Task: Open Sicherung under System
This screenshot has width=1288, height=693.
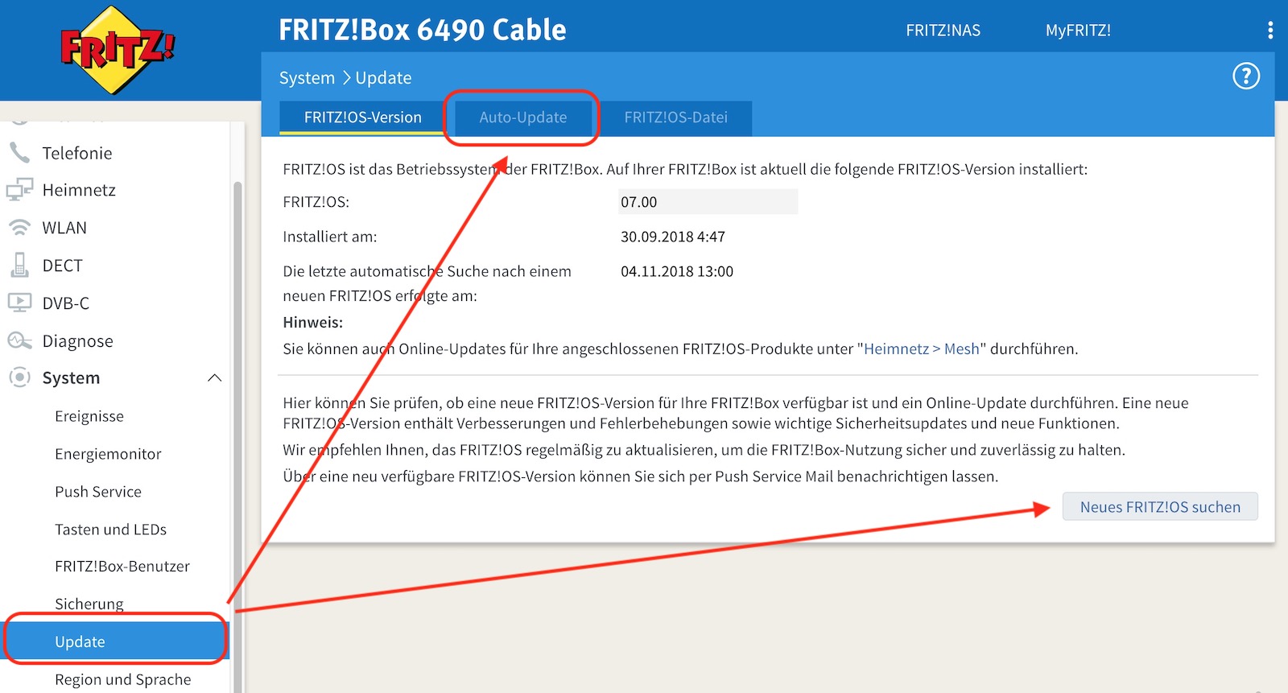Action: [89, 604]
